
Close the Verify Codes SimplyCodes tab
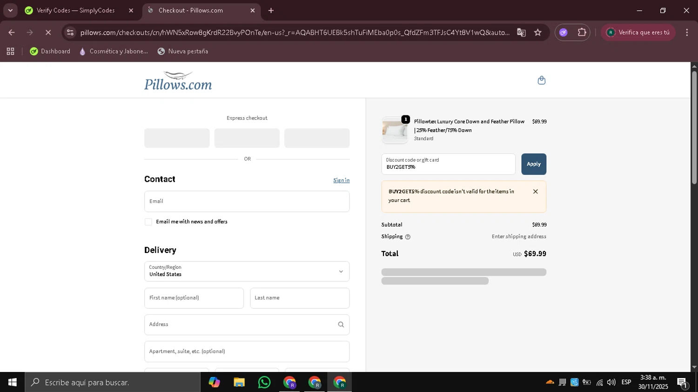tap(131, 10)
